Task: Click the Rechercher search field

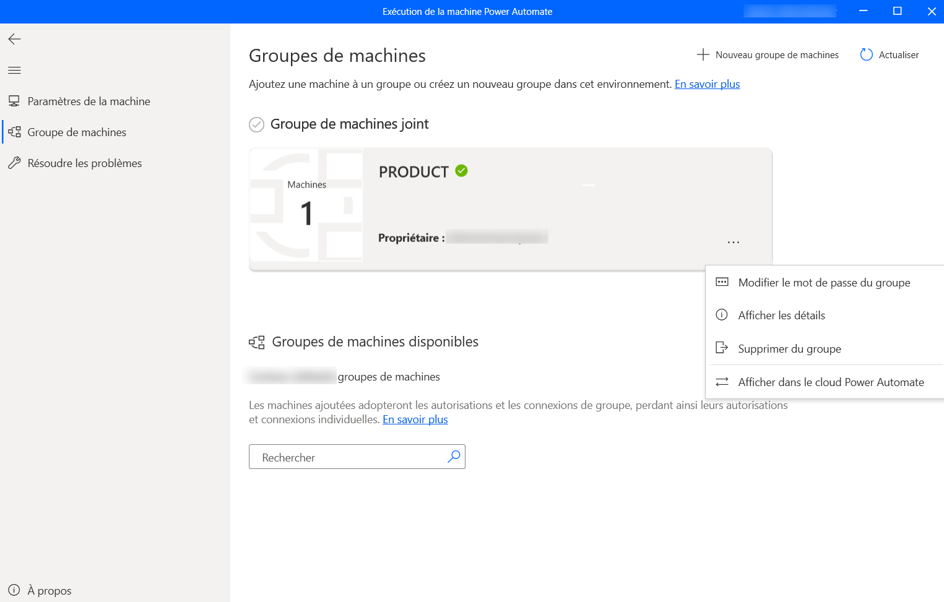Action: [x=357, y=457]
